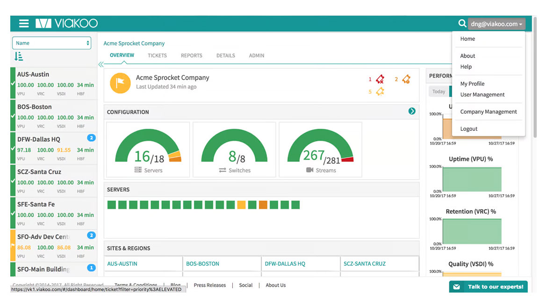Open the Name sort dropdown

[x=51, y=43]
